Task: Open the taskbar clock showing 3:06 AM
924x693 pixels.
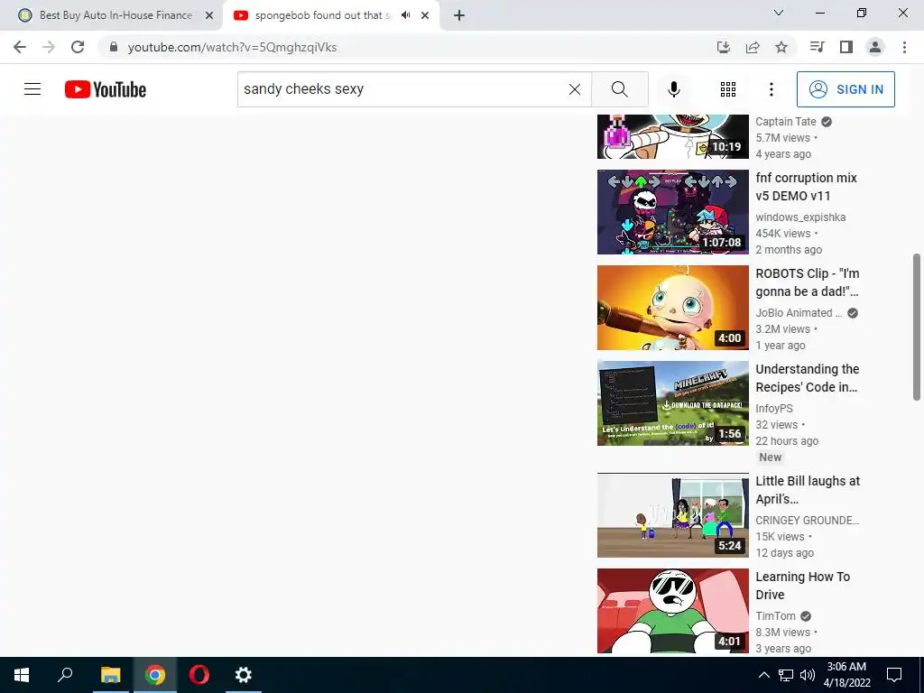Action: coord(846,675)
